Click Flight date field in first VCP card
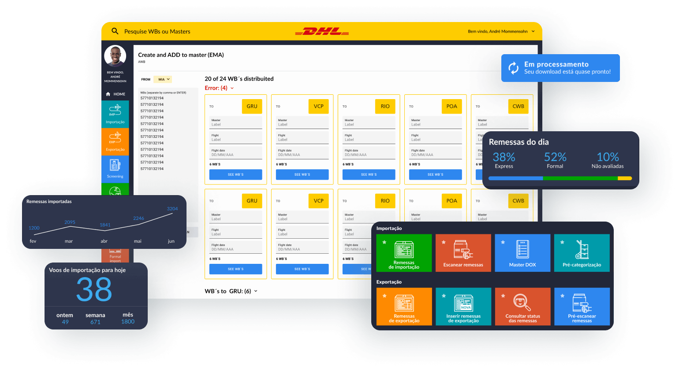This screenshot has width=679, height=370. pyautogui.click(x=302, y=153)
